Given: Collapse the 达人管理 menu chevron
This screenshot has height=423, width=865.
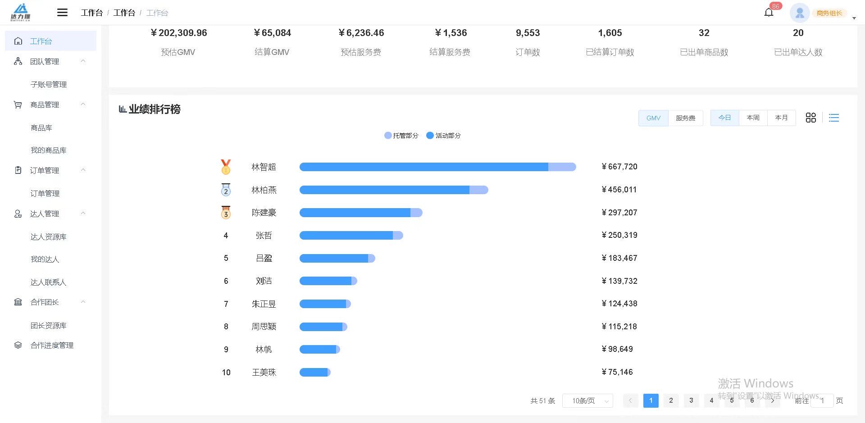Looking at the screenshot, I should coord(83,213).
